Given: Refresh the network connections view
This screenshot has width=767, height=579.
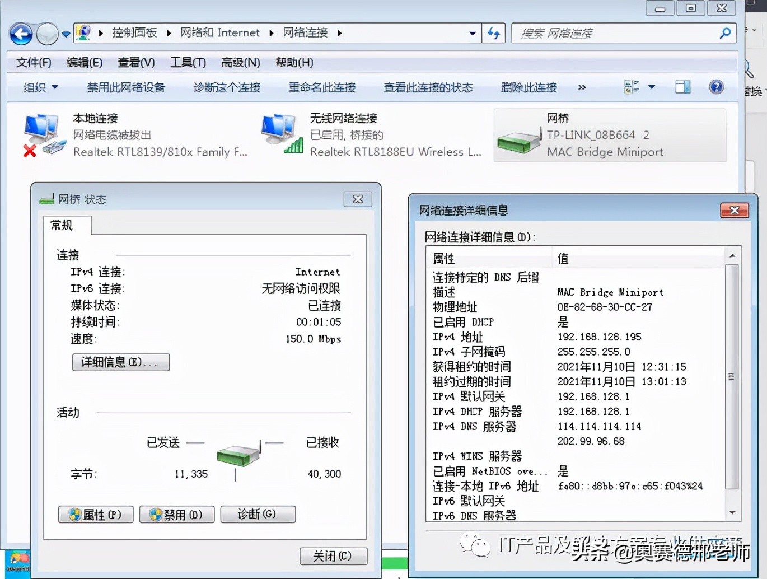Looking at the screenshot, I should click(493, 33).
